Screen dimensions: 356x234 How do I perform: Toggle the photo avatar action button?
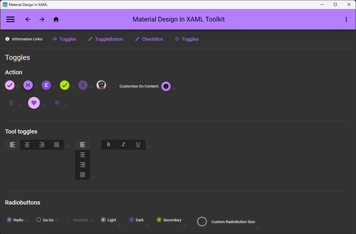pos(101,85)
